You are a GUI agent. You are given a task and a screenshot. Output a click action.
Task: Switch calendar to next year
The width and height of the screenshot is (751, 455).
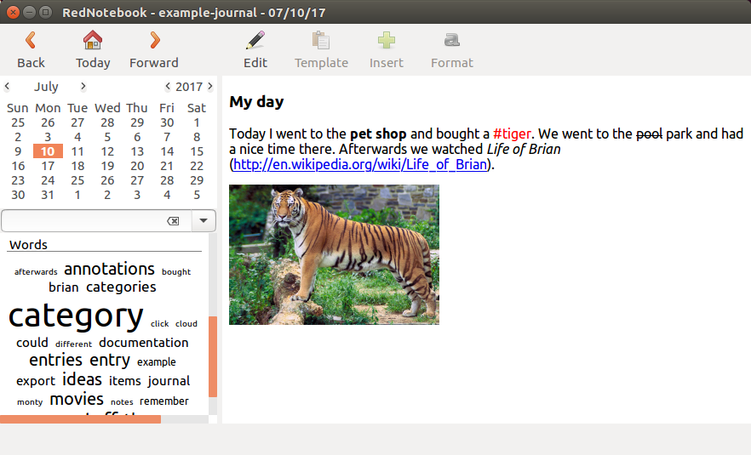pos(210,87)
